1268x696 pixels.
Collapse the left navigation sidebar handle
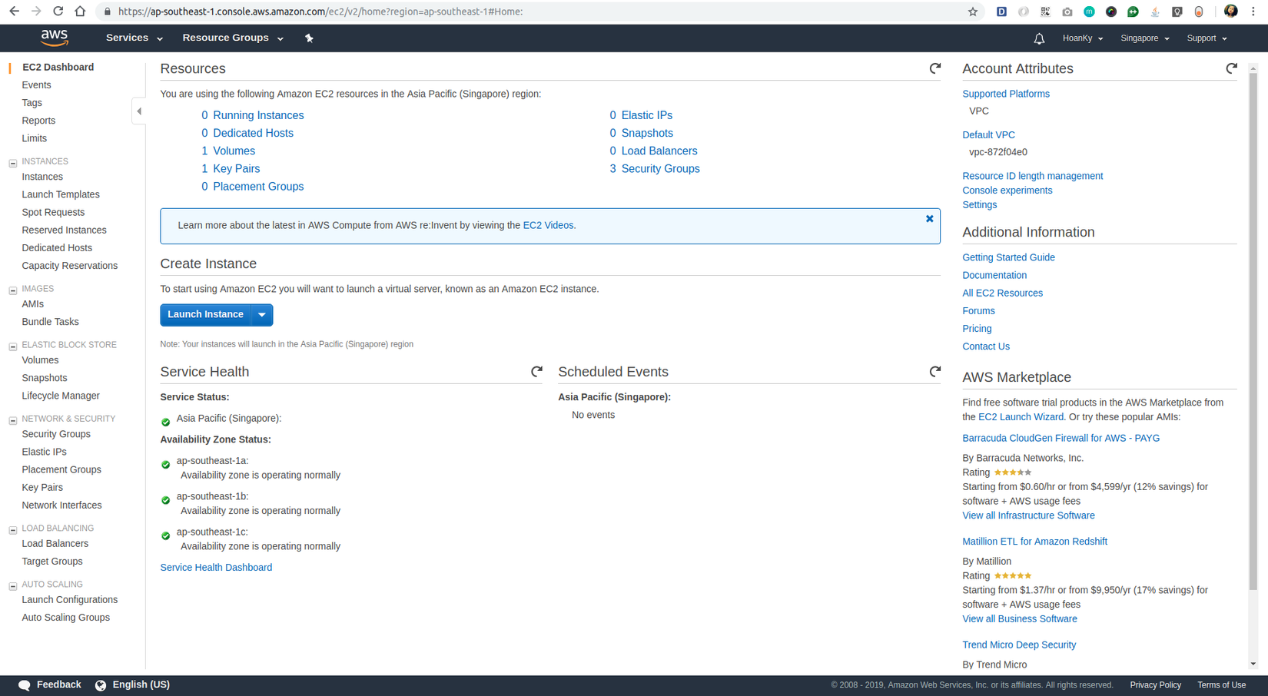[139, 111]
